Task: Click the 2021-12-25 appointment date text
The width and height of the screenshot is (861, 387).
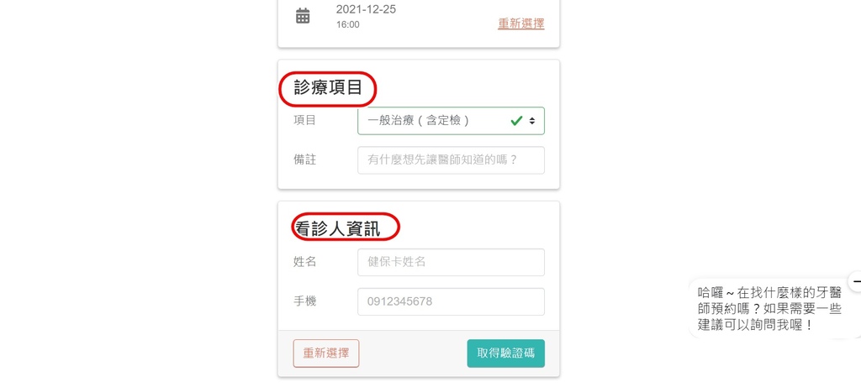Action: click(x=366, y=9)
